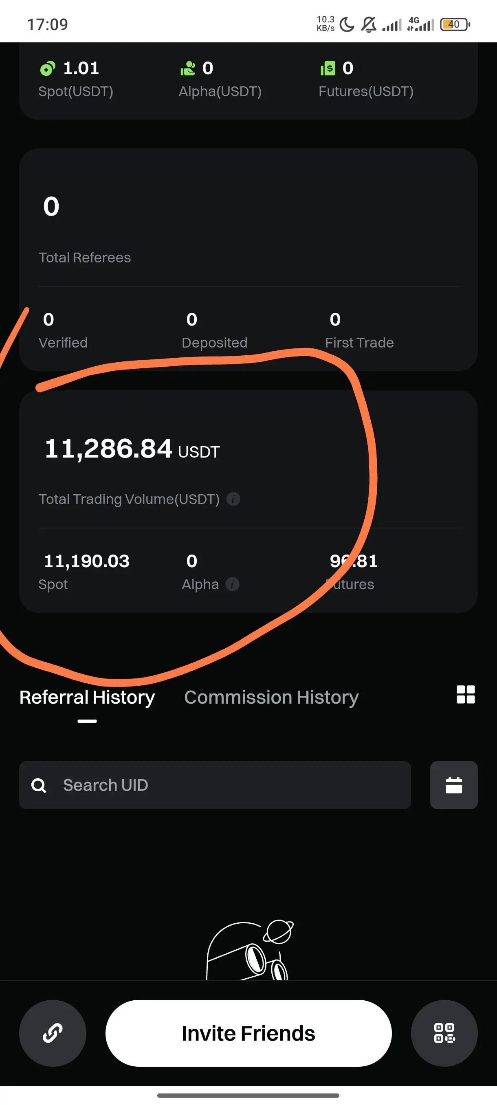Switch to the Commission History tab
The height and width of the screenshot is (1105, 497).
point(271,698)
